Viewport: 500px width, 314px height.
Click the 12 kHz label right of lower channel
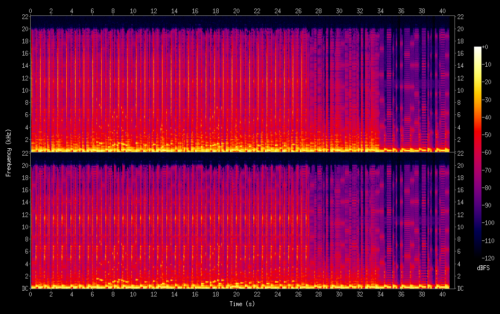(460, 214)
